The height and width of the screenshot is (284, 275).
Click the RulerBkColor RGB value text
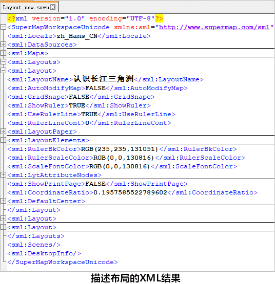120,149
